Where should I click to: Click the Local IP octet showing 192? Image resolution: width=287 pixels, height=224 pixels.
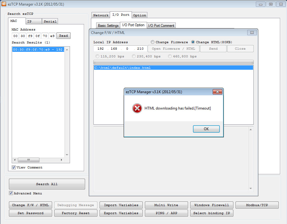coord(100,49)
